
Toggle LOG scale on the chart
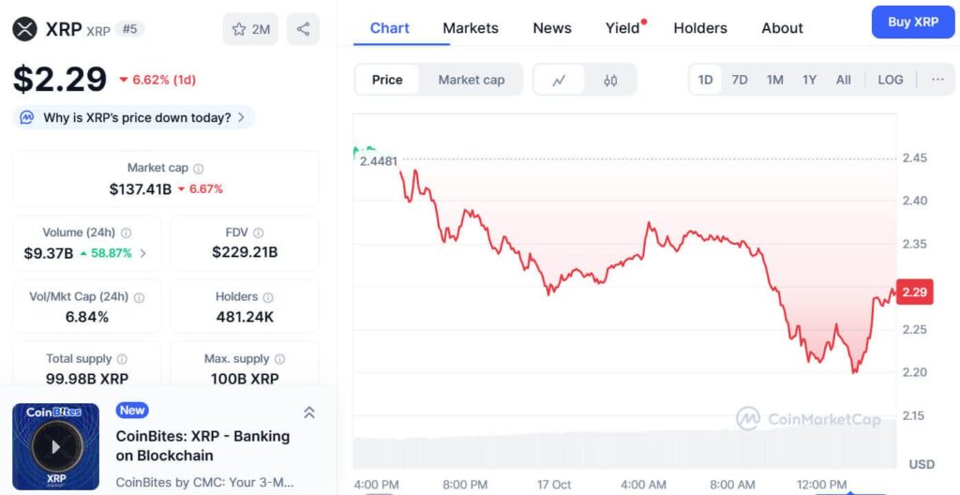[890, 80]
